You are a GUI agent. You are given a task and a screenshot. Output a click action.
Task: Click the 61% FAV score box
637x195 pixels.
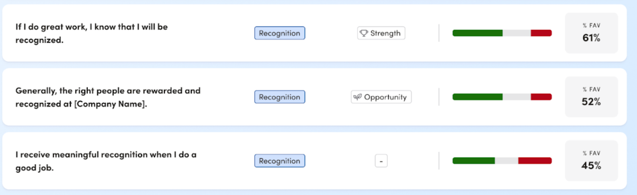coord(591,33)
